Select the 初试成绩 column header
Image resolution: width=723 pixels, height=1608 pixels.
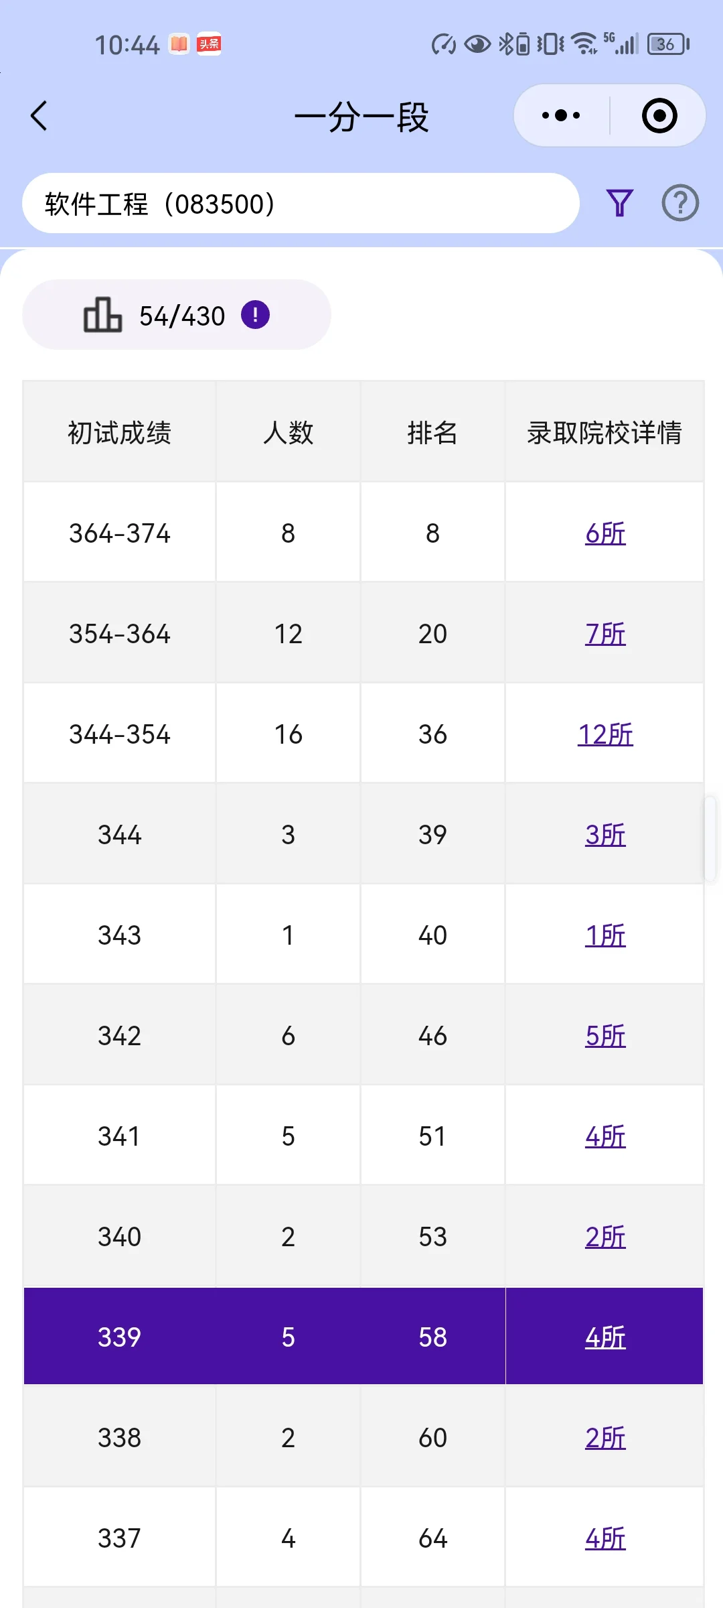[x=119, y=433]
